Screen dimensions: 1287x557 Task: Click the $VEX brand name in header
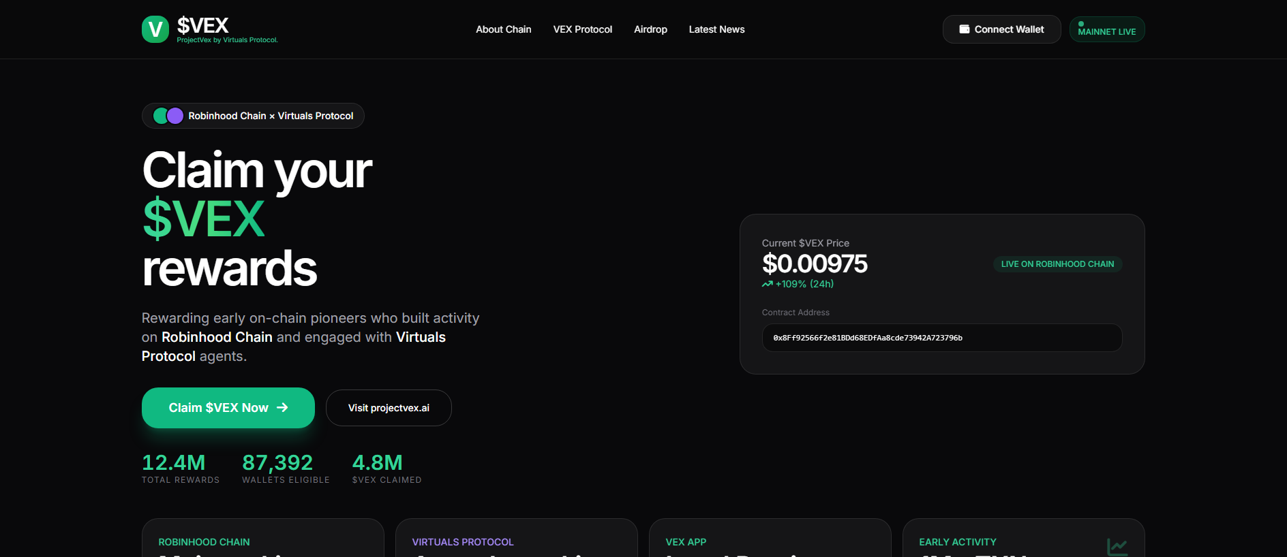tap(202, 25)
